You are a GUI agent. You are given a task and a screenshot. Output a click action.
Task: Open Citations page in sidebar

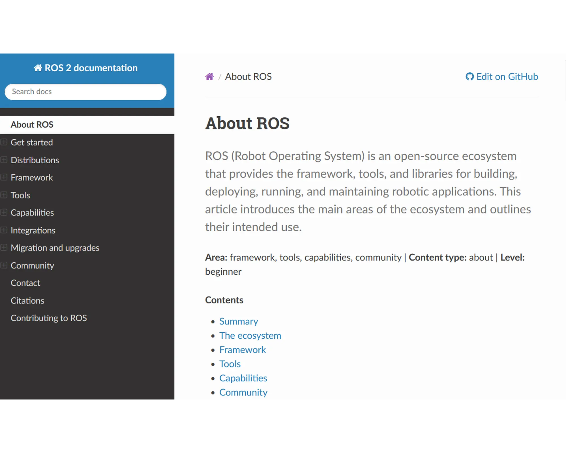pos(27,301)
